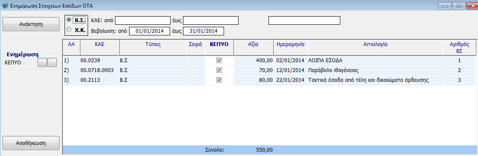Viewport: 478px width, 156px height.
Task: Click row number 2) in ΑΑ column
Action: 66,70
